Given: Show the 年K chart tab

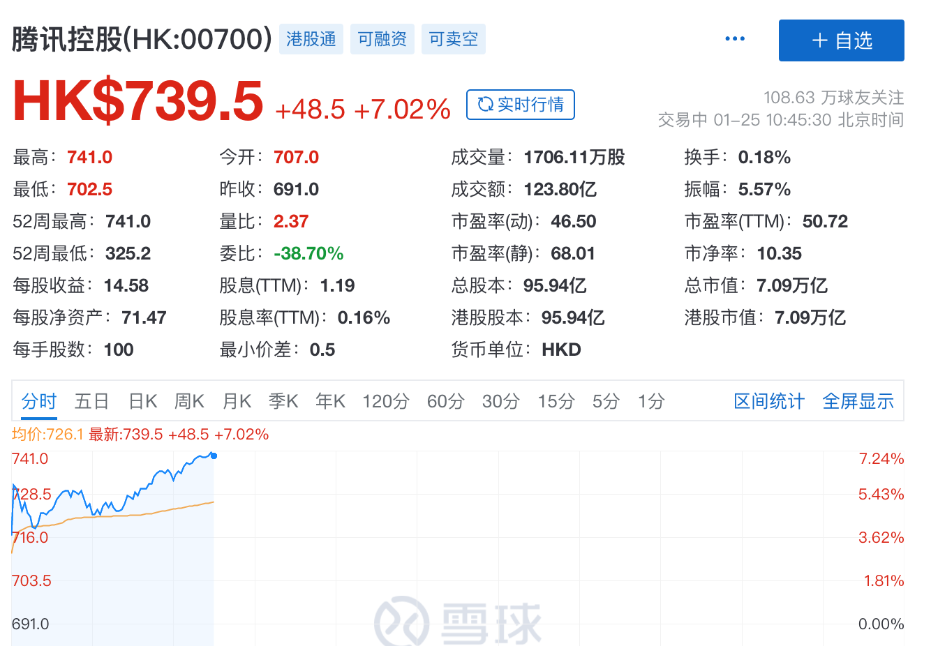Looking at the screenshot, I should click(x=330, y=401).
